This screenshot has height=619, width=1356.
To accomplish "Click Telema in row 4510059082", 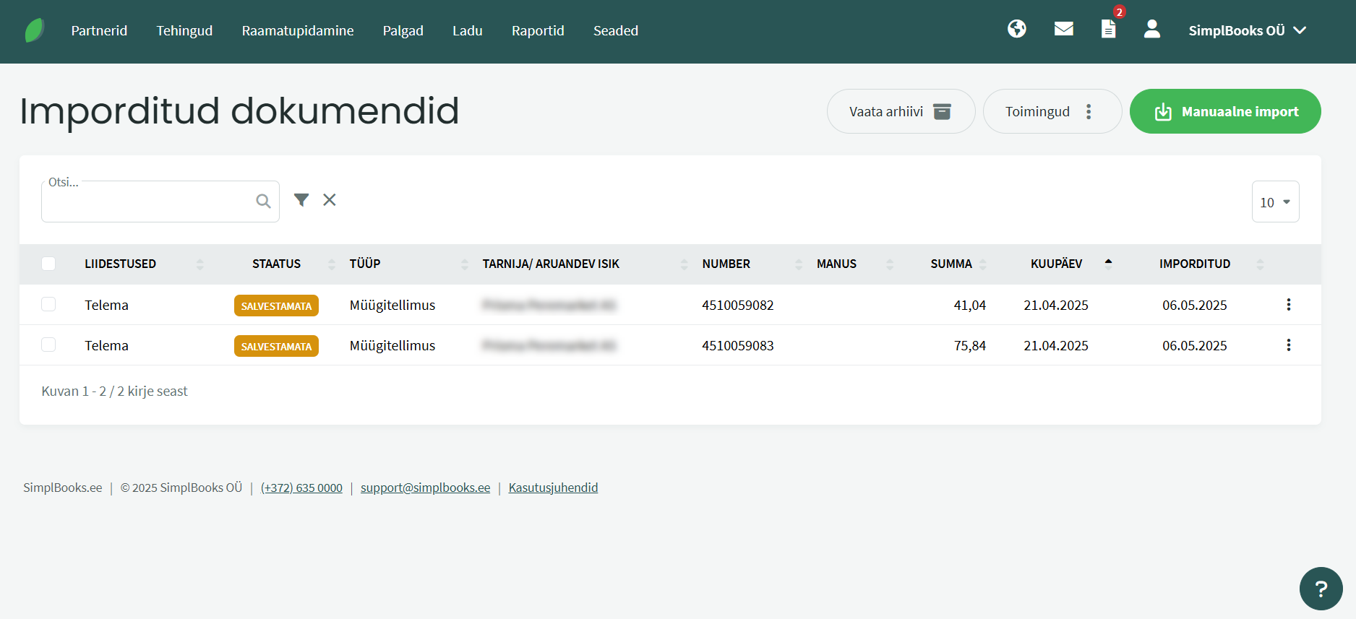I will click(106, 305).
